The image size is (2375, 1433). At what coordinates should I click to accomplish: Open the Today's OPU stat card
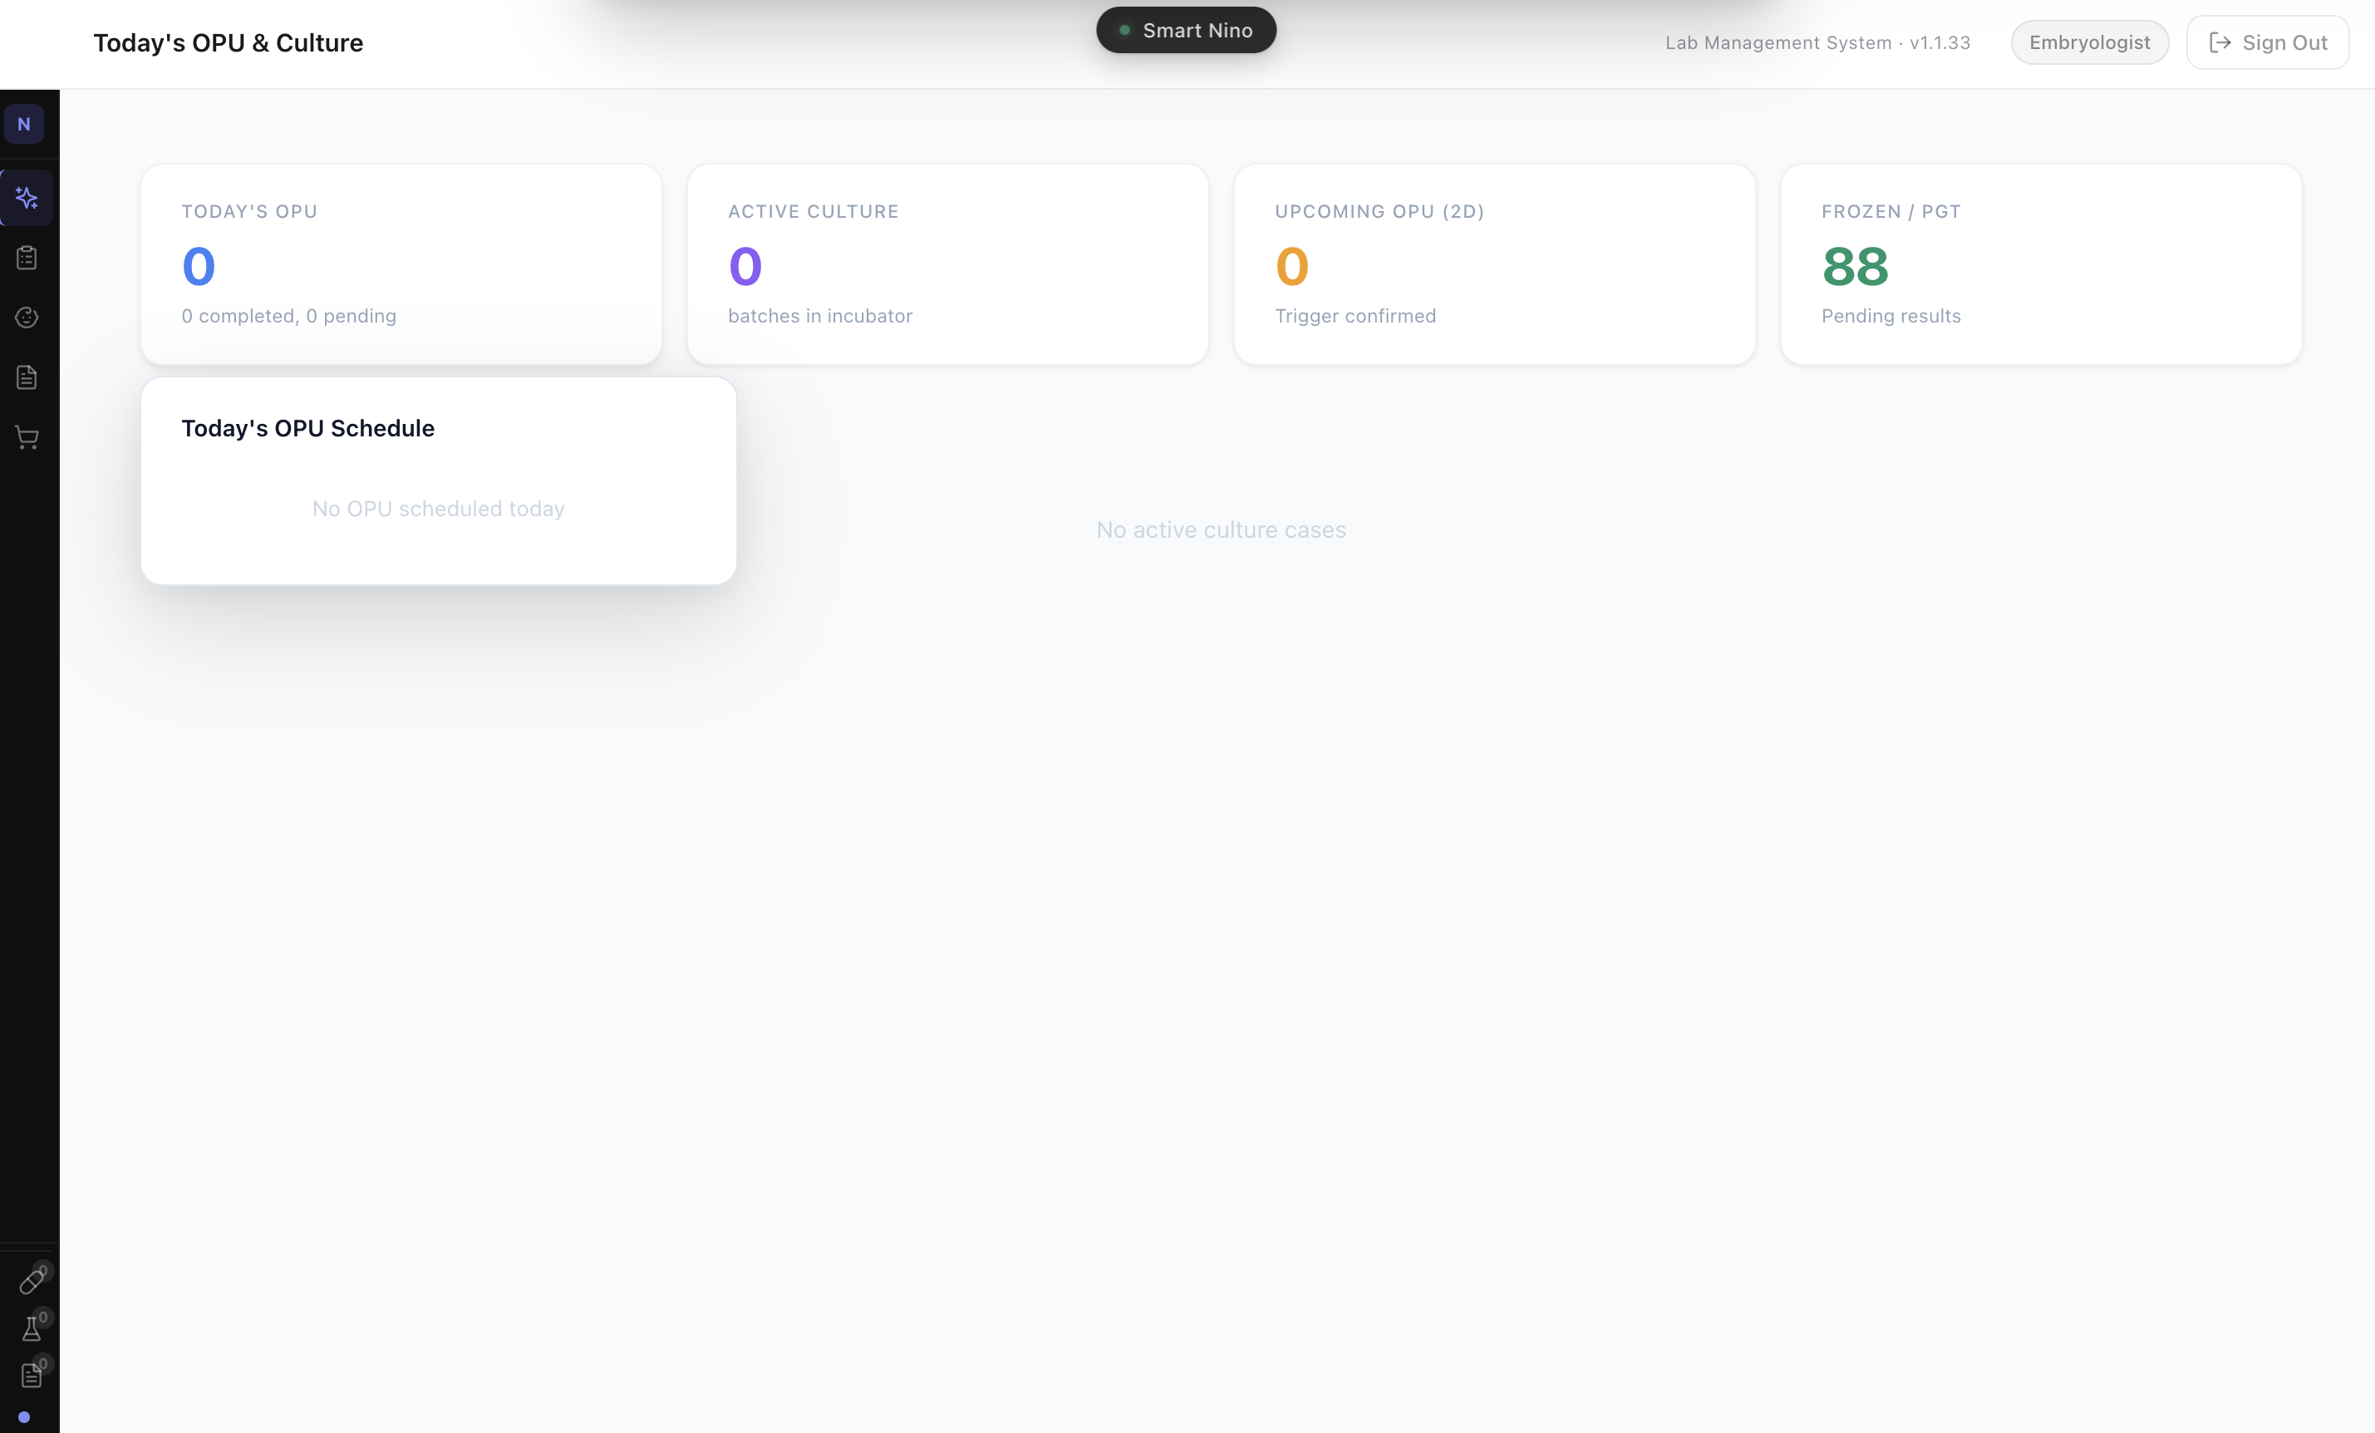pos(401,264)
